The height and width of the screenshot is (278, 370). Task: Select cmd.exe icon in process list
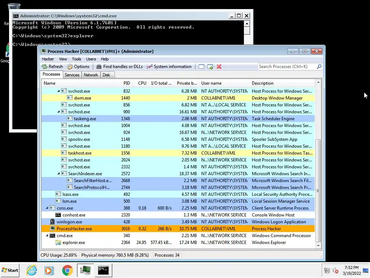pos(52,236)
